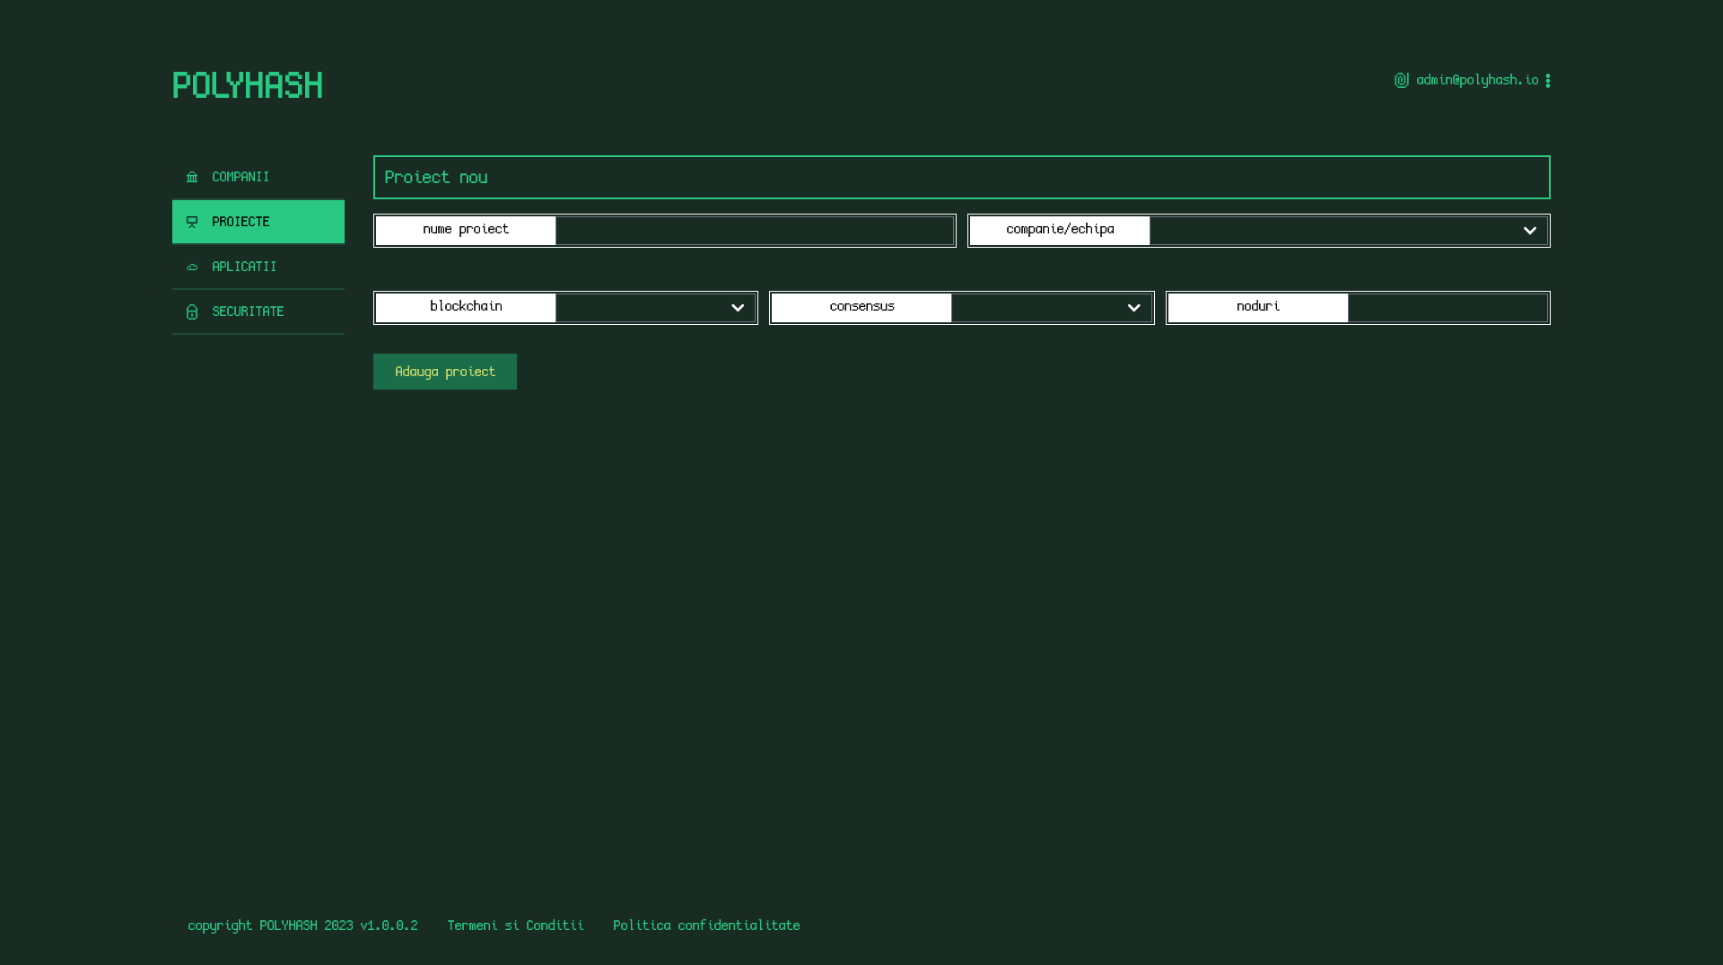Open the three-dot user menu
This screenshot has width=1723, height=965.
tap(1548, 81)
